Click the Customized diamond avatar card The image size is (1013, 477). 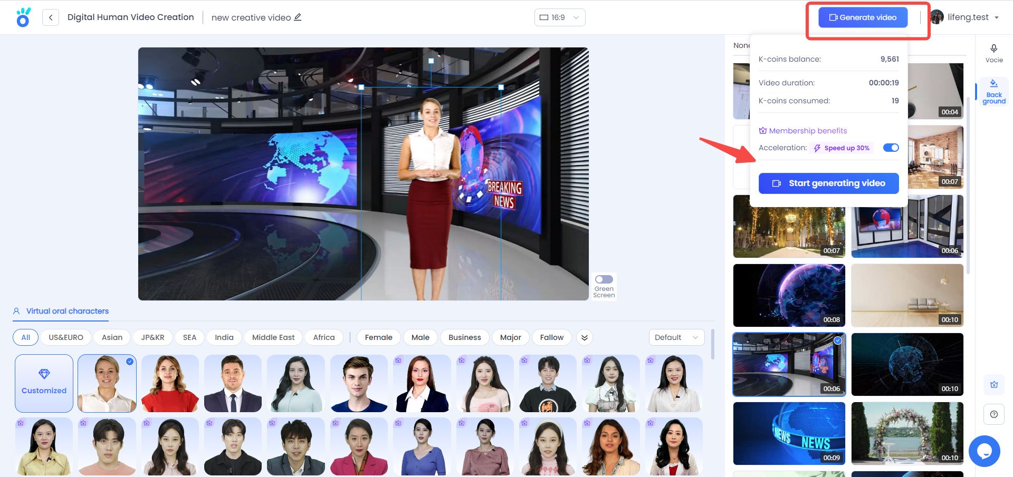(x=44, y=383)
